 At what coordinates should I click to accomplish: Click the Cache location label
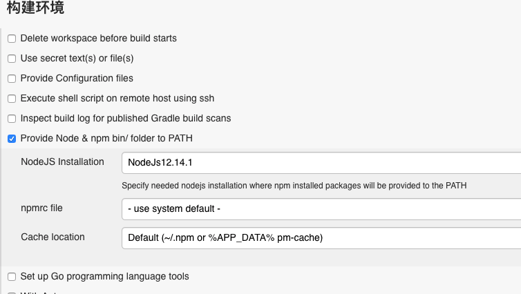(x=53, y=237)
